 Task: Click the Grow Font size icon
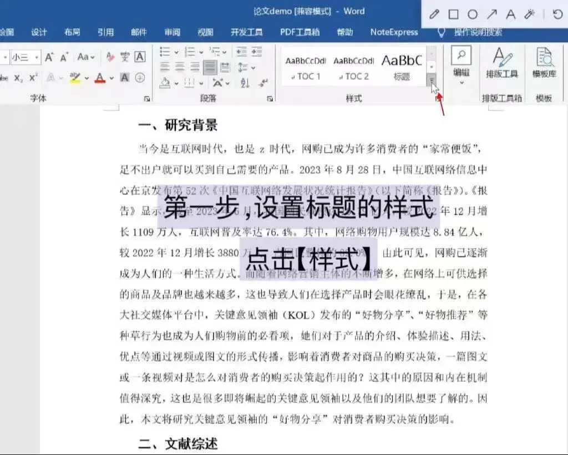point(49,57)
